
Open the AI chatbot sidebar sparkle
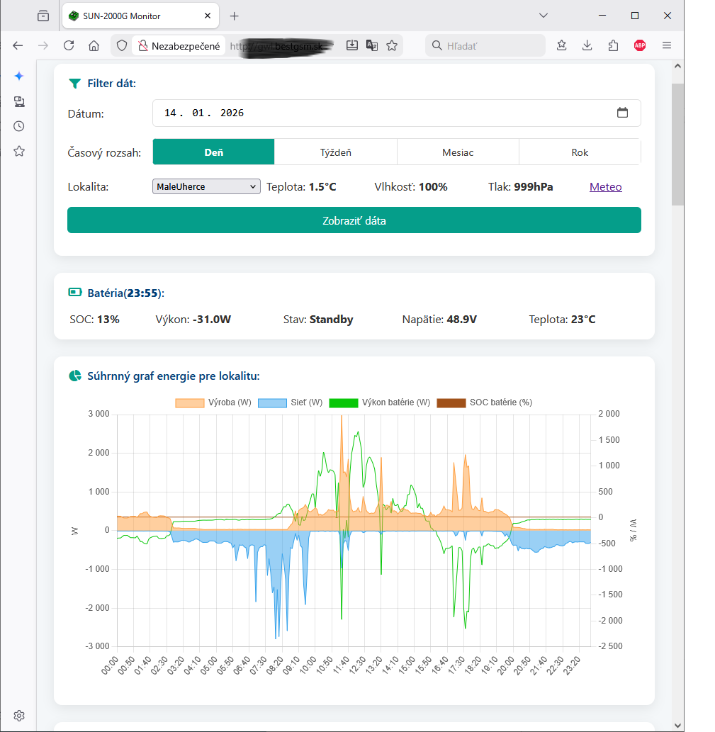click(x=19, y=76)
